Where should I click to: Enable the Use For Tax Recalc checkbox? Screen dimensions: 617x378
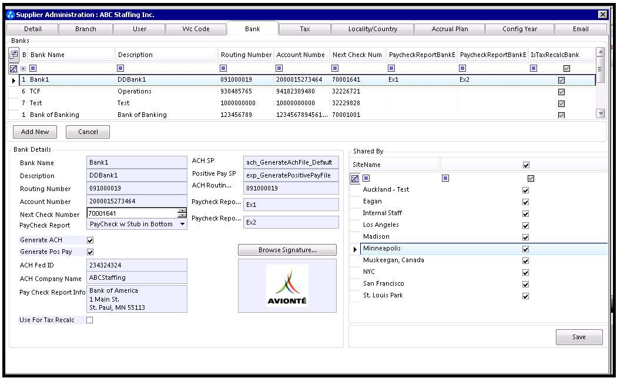[x=90, y=320]
